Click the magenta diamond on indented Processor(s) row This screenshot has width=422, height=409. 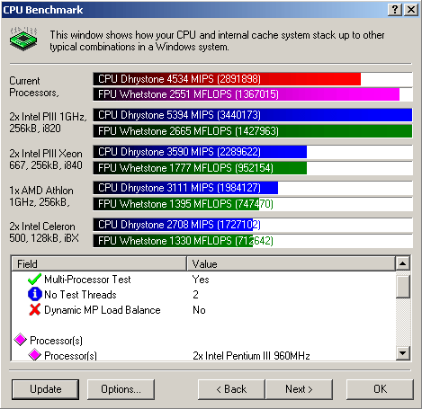point(34,355)
